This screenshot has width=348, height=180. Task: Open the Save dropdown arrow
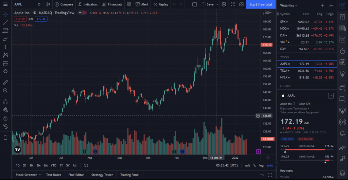217,4
